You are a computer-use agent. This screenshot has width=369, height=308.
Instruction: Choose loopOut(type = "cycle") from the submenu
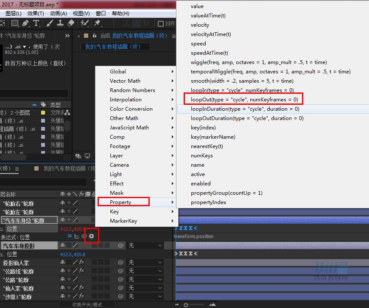pos(244,100)
